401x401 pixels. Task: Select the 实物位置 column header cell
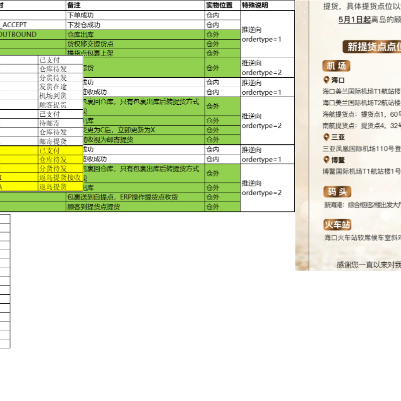pos(222,5)
